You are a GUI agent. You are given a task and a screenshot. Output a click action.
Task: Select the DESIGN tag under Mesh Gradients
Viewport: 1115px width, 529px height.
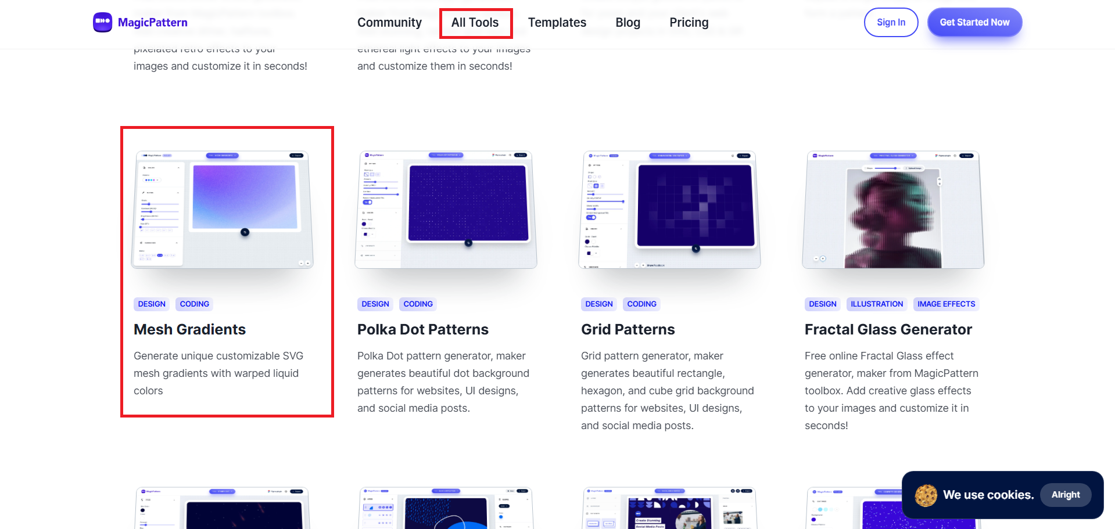(151, 304)
